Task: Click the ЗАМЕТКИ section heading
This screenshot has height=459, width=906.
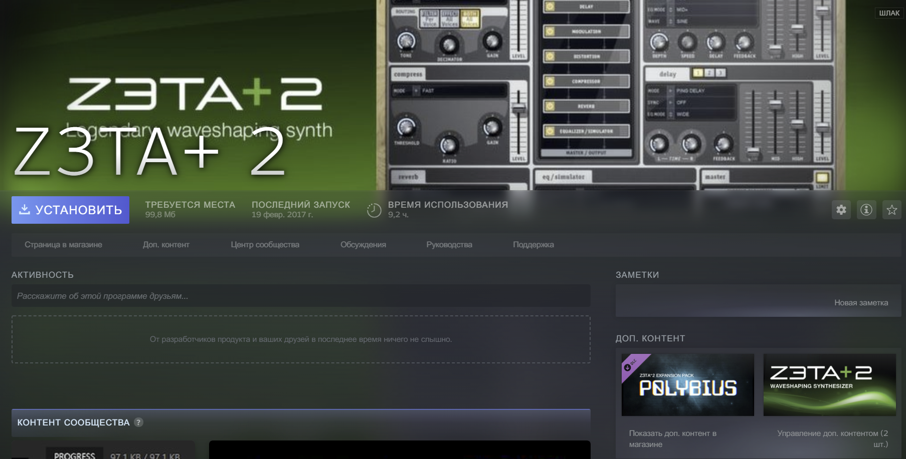Action: coord(637,275)
